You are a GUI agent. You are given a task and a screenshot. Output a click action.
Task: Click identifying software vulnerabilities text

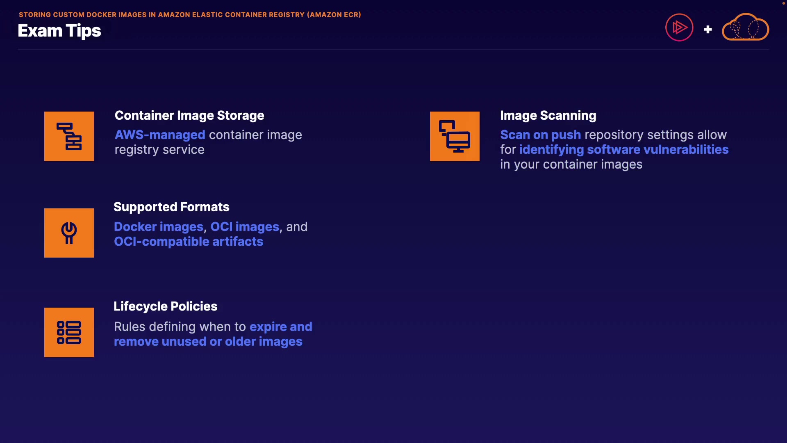tap(623, 150)
